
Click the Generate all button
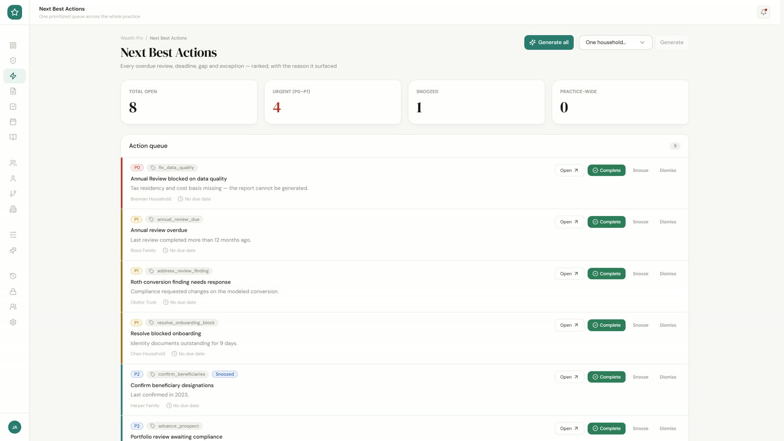[x=549, y=42]
